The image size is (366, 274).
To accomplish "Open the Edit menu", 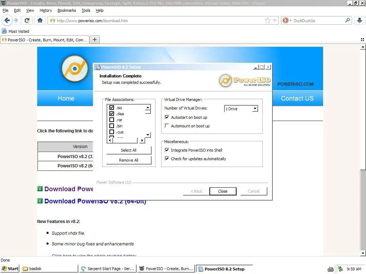I will click(17, 10).
